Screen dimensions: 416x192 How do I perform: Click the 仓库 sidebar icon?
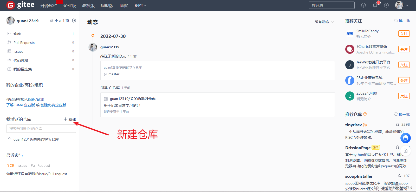coord(9,34)
